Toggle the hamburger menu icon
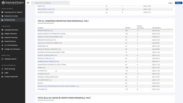The height and width of the screenshot is (103, 183). (28, 3)
